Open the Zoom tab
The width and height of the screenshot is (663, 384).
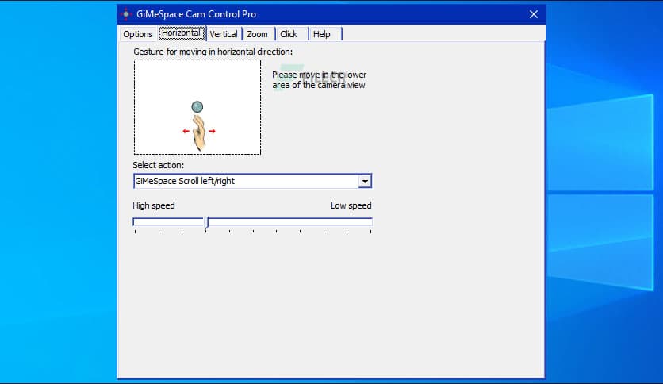(x=258, y=34)
